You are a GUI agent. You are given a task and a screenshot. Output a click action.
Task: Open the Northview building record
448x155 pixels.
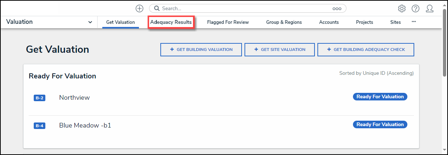tap(74, 98)
